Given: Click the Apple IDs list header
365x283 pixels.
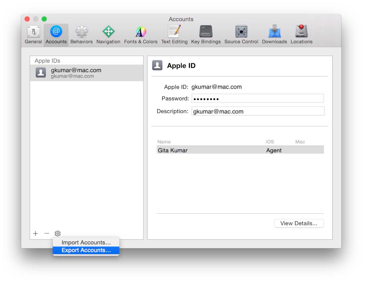Looking at the screenshot, I should (x=48, y=61).
